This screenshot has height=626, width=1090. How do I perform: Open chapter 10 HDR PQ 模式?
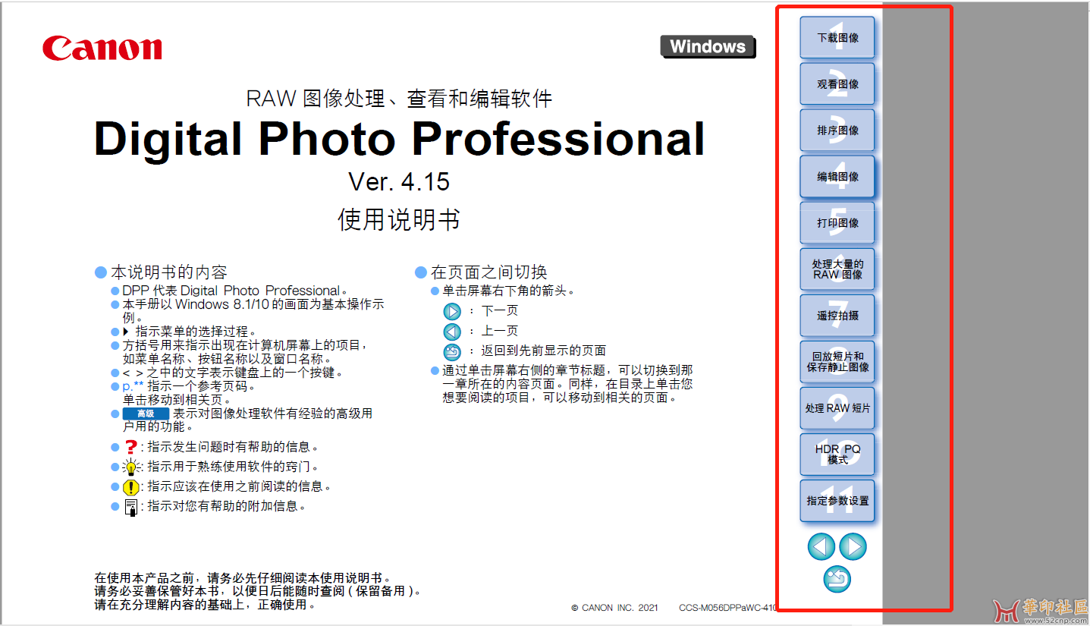point(837,454)
